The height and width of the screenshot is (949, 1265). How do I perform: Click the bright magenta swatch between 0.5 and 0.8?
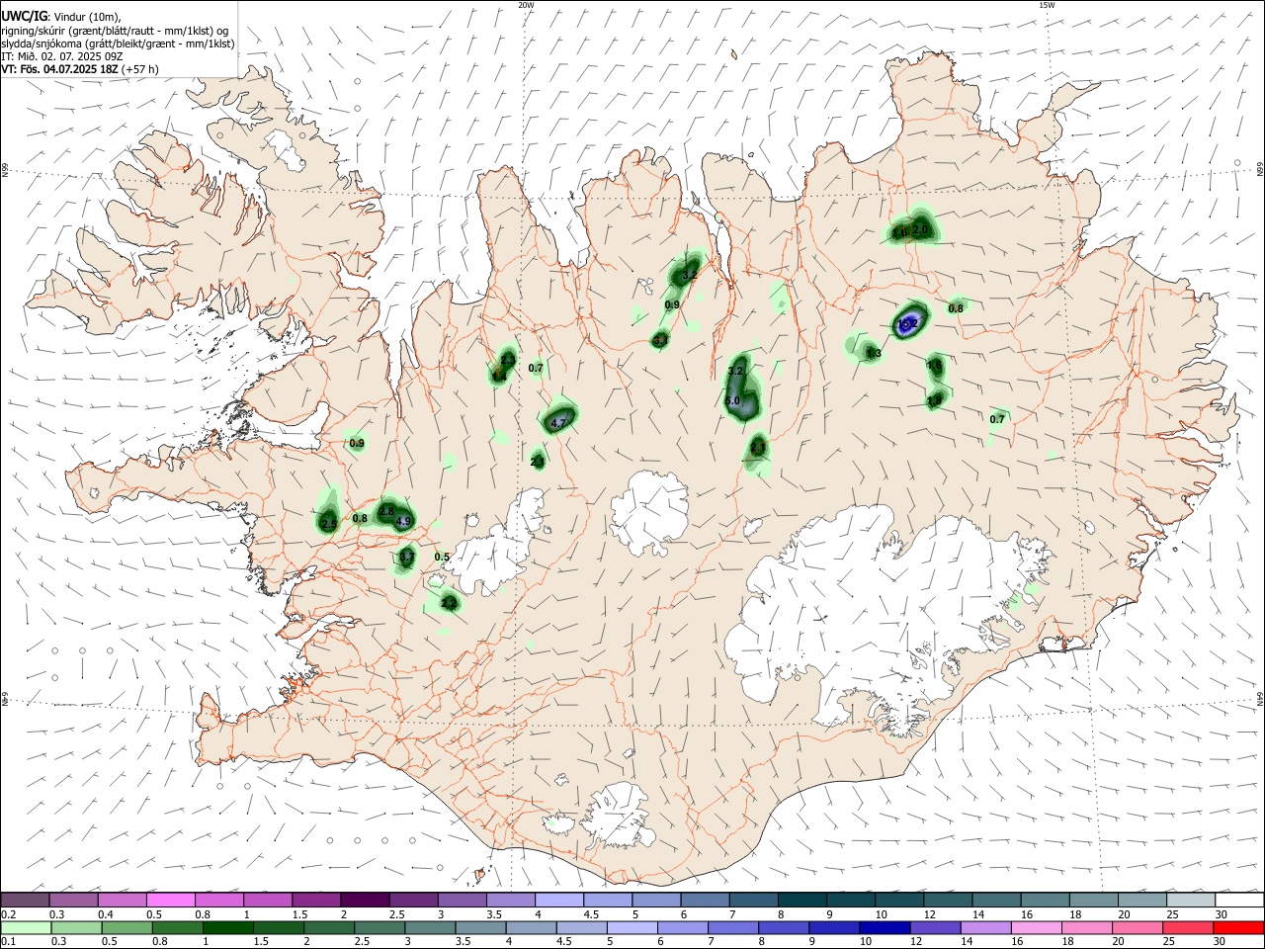tap(171, 900)
